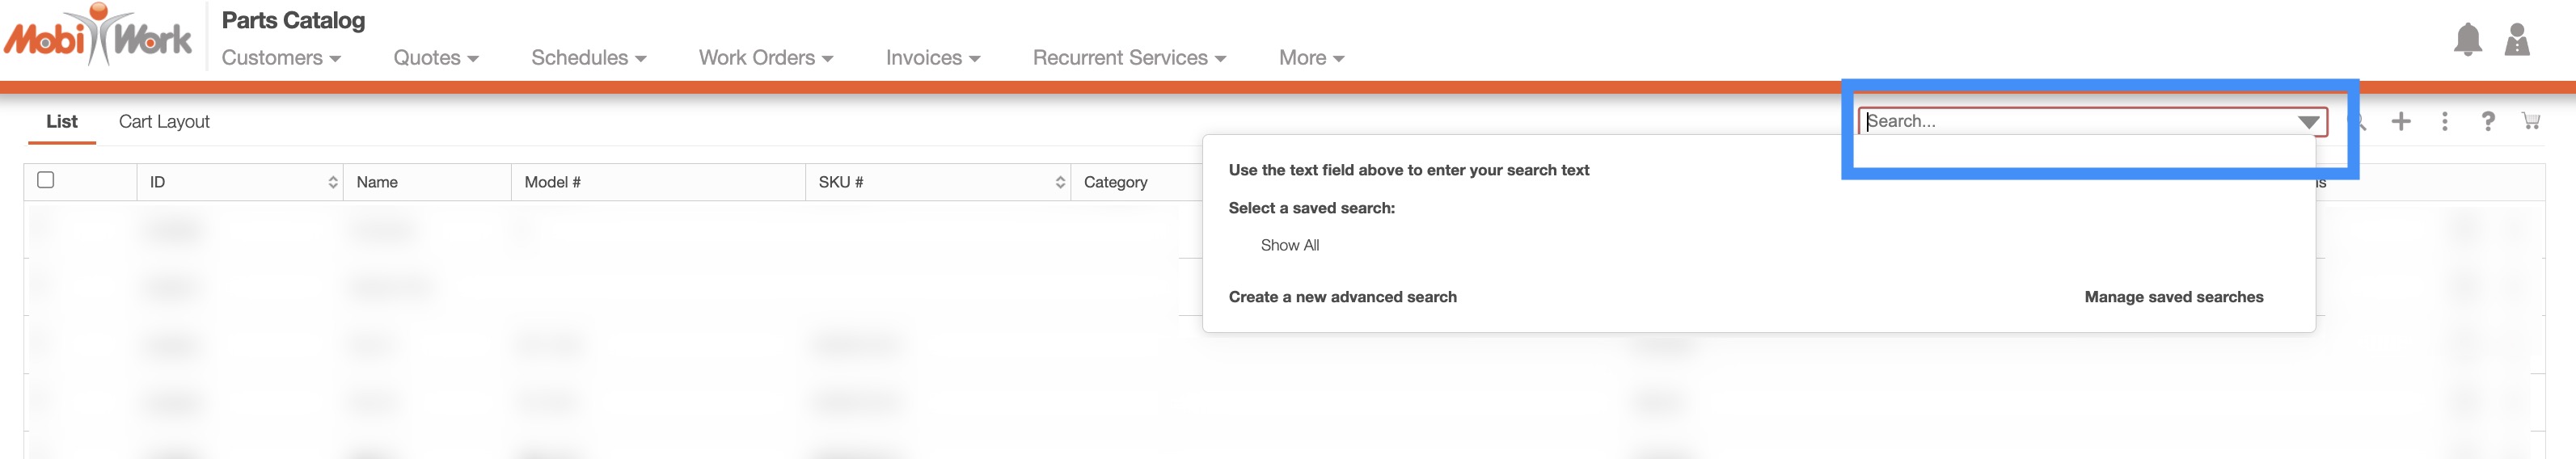
Task: Click into the Search text field
Action: coord(2070,122)
